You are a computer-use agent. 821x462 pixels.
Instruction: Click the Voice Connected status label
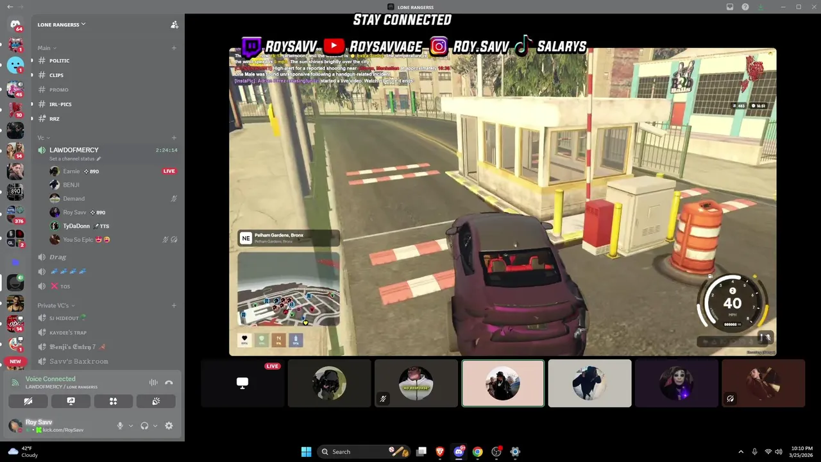click(50, 379)
